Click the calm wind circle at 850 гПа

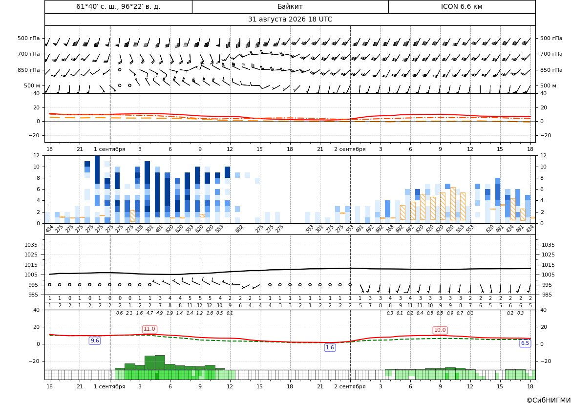[x=120, y=69]
